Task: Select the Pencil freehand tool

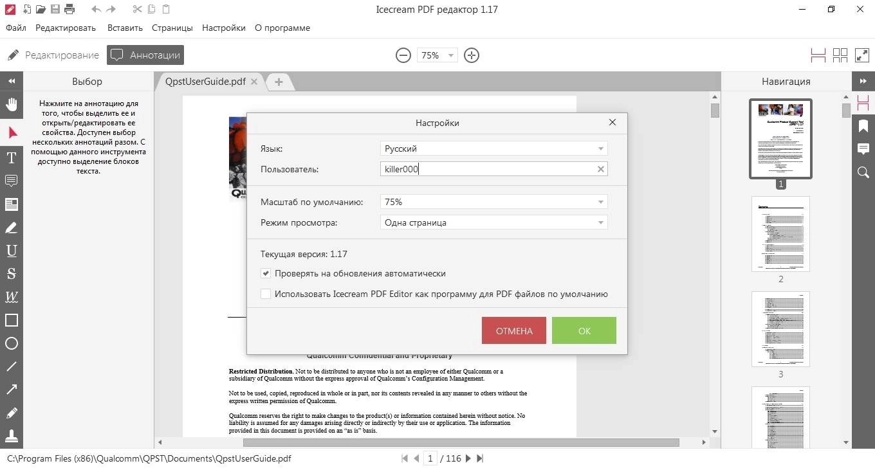Action: pos(11,413)
